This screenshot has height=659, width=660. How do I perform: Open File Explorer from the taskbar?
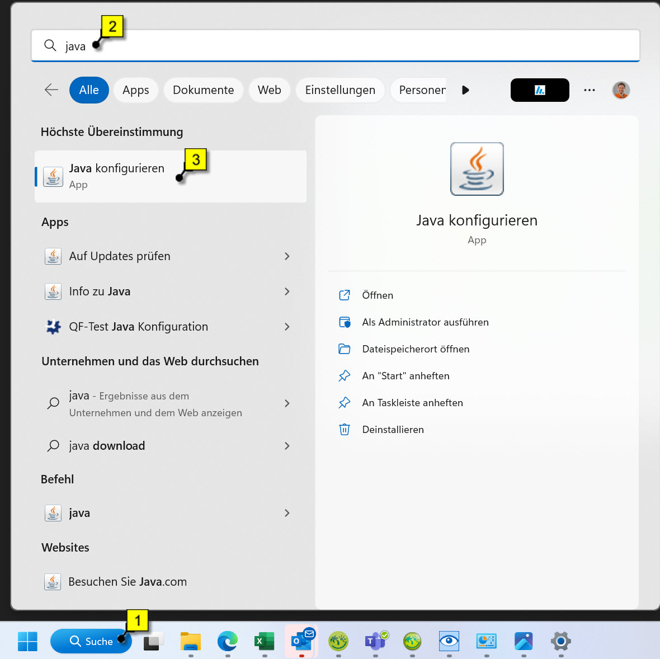pyautogui.click(x=191, y=641)
